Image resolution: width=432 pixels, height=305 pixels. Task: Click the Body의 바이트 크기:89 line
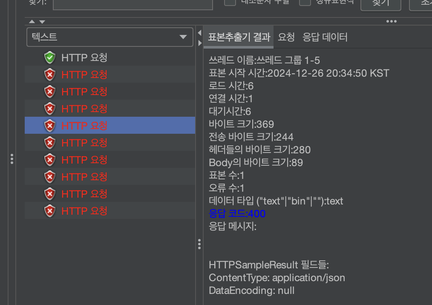(x=256, y=163)
